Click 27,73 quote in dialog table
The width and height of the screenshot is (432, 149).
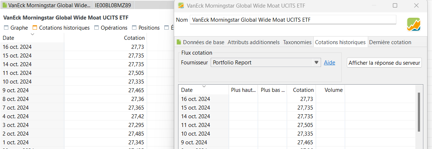306,99
